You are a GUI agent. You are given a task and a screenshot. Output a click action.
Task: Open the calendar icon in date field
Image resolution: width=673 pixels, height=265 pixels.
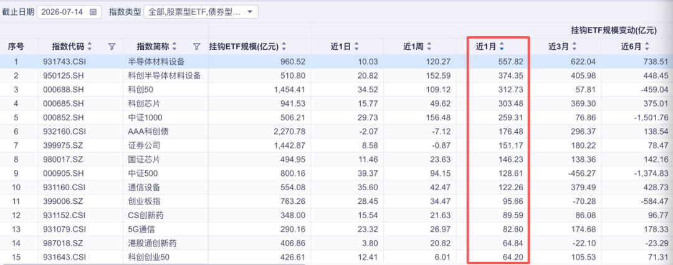click(93, 12)
